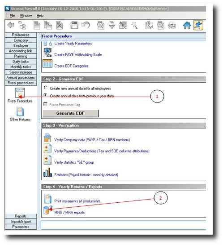The height and width of the screenshot is (245, 223).
Task: Expand the Company sidebar section
Action: click(21, 40)
